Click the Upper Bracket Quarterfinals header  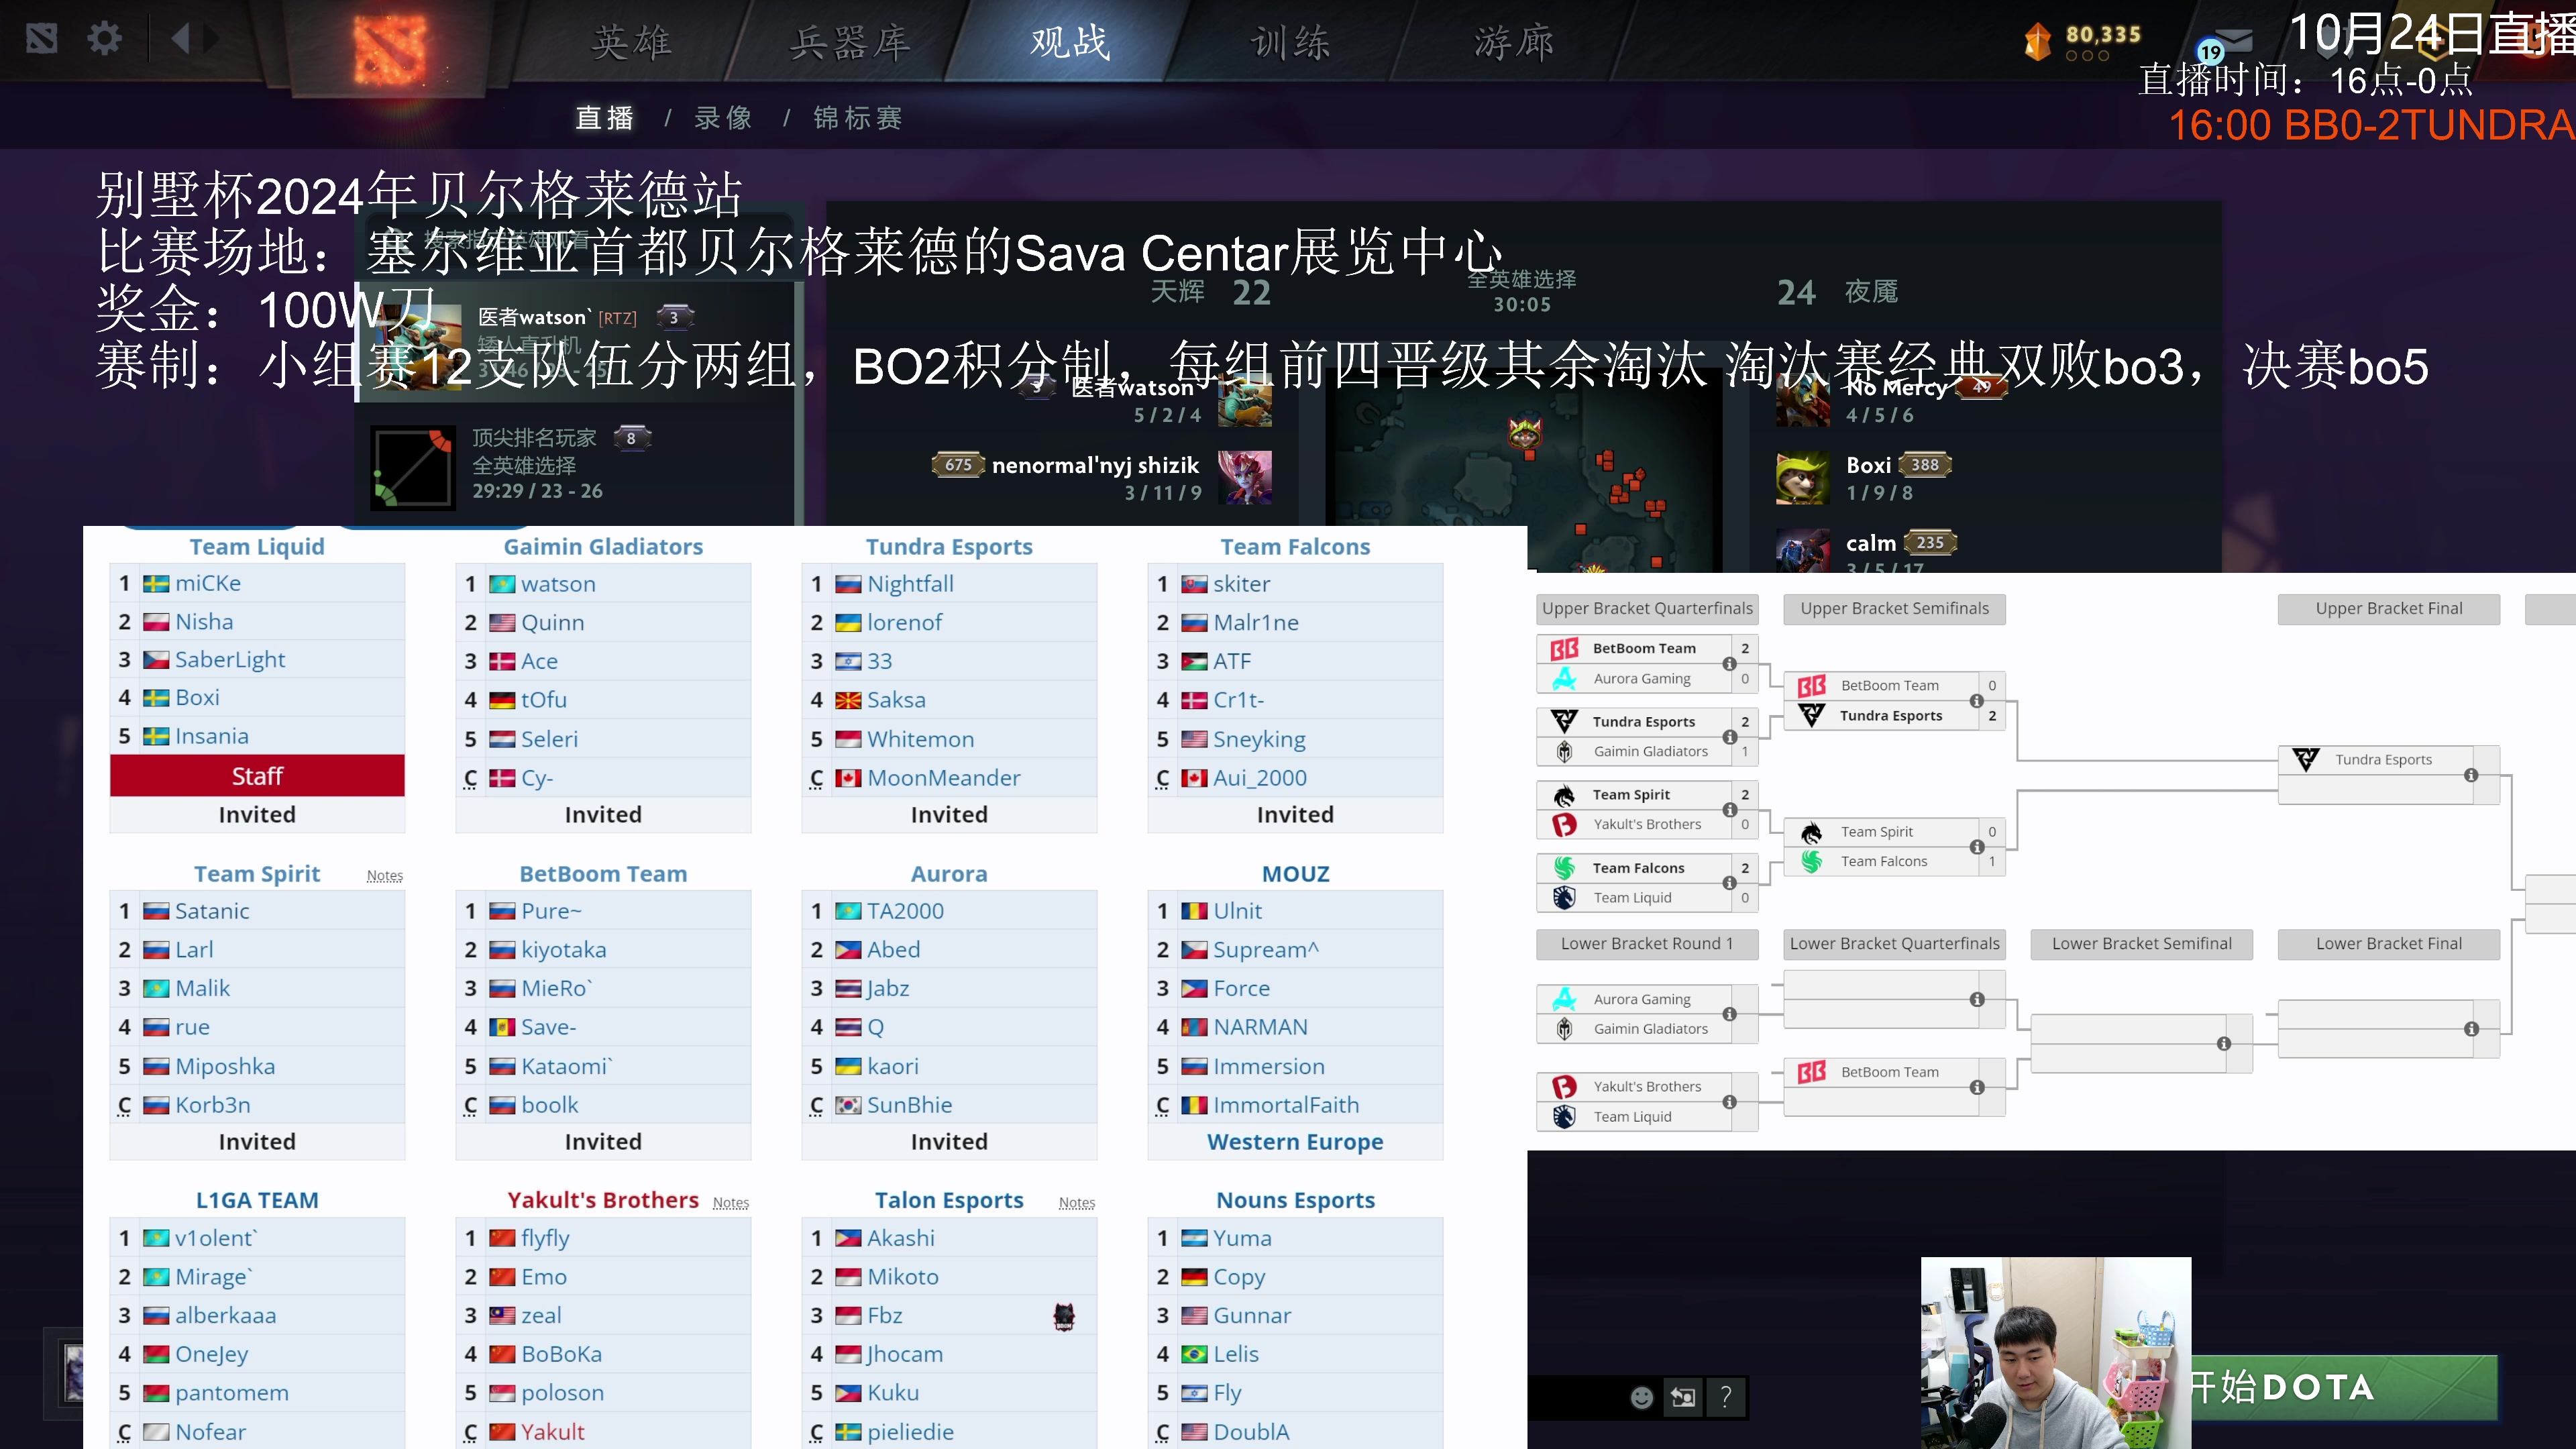(1647, 608)
